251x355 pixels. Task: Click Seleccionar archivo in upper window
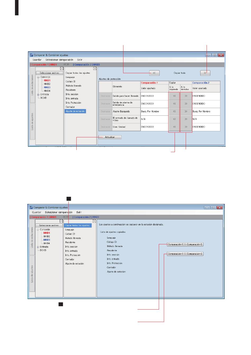coord(49,73)
